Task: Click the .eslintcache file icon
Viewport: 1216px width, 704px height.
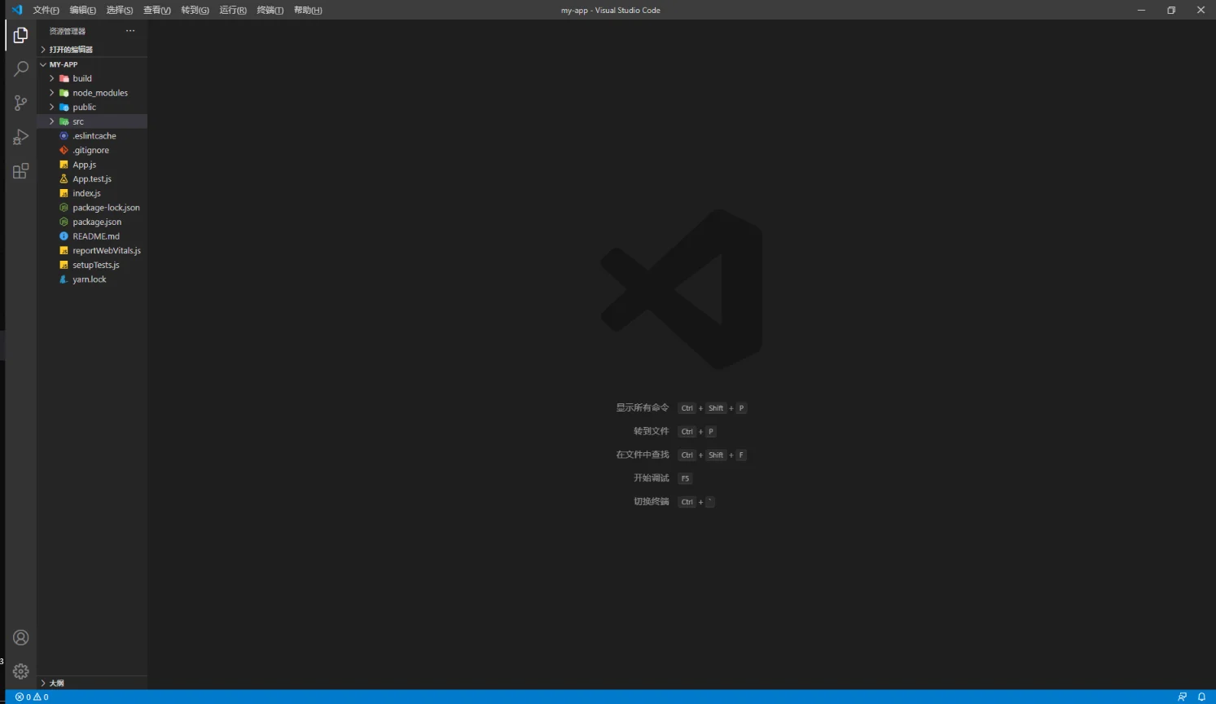Action: (64, 136)
